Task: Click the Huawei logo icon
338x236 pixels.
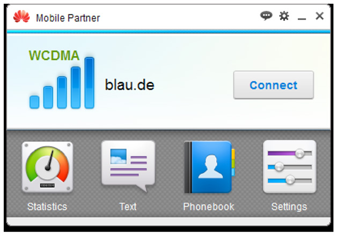Action: click(21, 17)
